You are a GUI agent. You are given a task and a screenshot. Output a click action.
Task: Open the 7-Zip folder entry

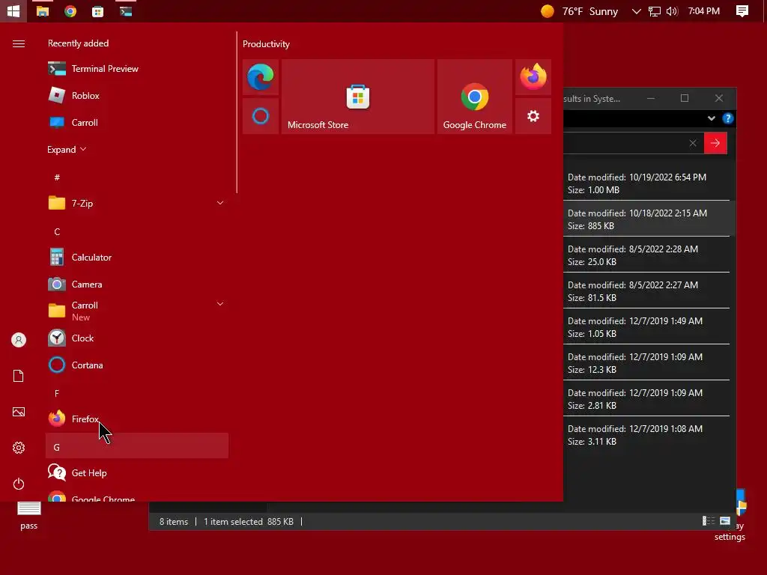click(x=137, y=204)
